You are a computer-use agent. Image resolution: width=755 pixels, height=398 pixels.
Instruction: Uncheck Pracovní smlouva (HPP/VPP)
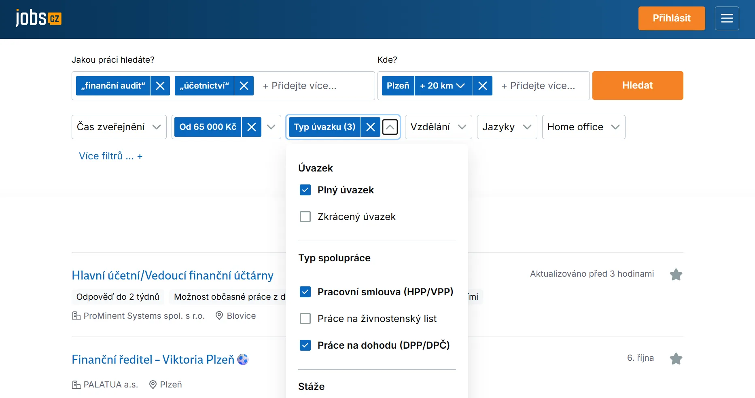click(x=305, y=292)
